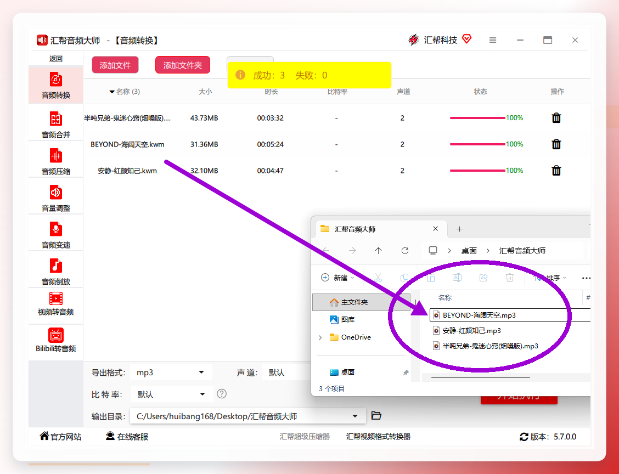Screen dimensions: 619x474
Task: Open the 声道 默认 dropdown
Action: click(x=287, y=372)
